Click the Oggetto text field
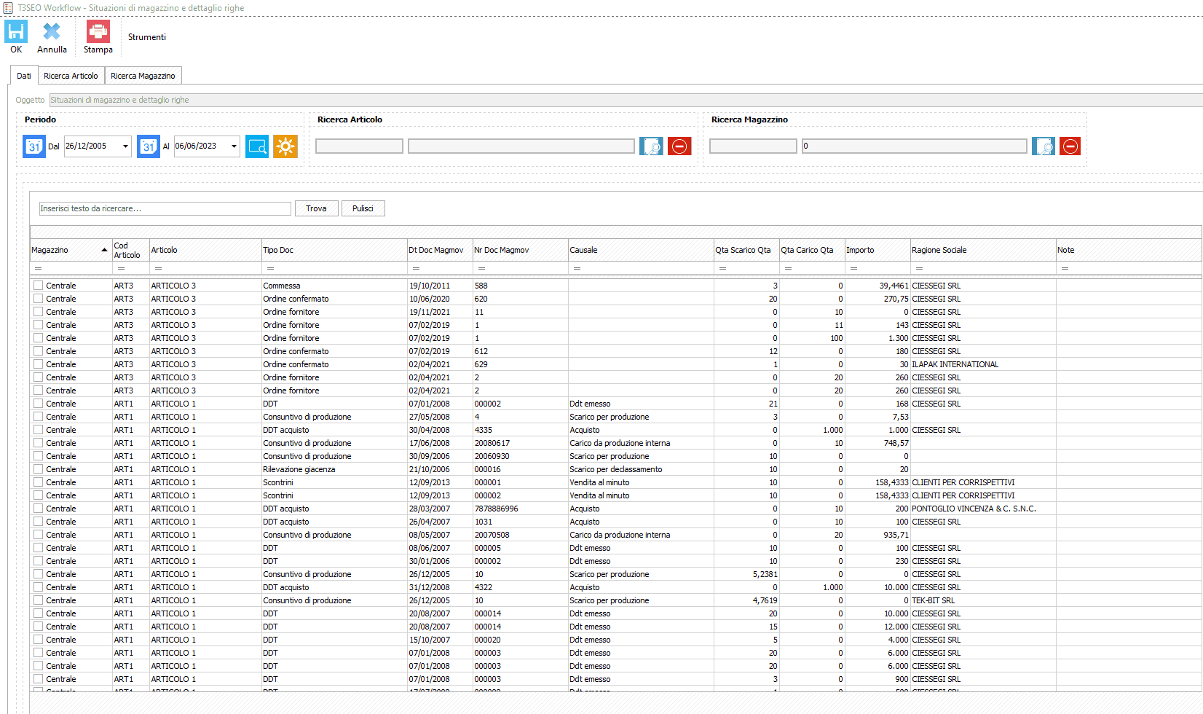Viewport: 1203px width, 714px height. [x=626, y=100]
